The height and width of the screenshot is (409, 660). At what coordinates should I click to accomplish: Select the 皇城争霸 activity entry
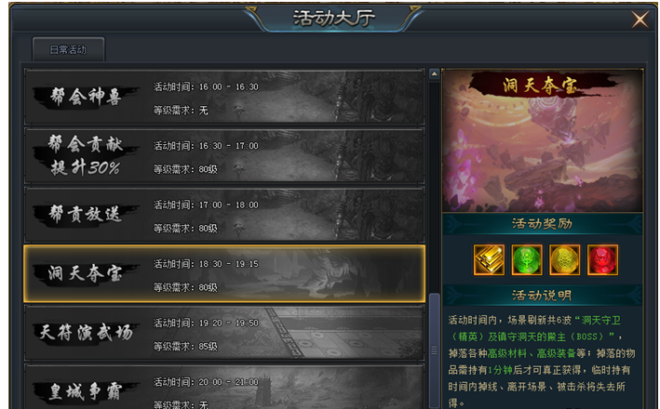click(x=224, y=387)
